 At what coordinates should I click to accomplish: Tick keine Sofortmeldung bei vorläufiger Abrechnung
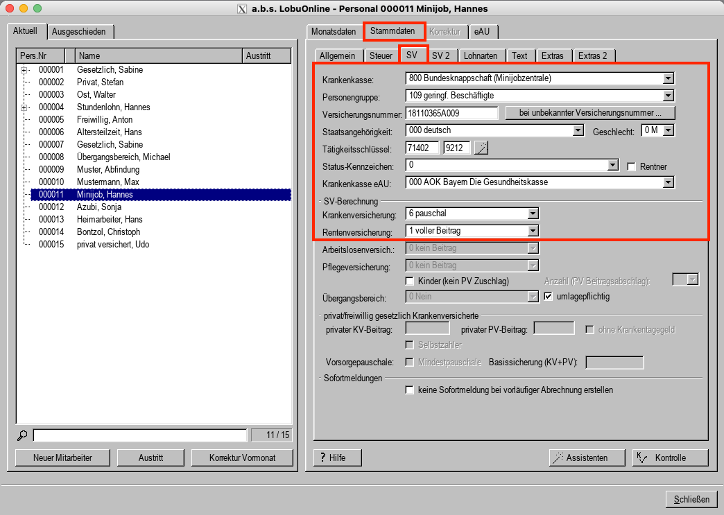(x=410, y=390)
